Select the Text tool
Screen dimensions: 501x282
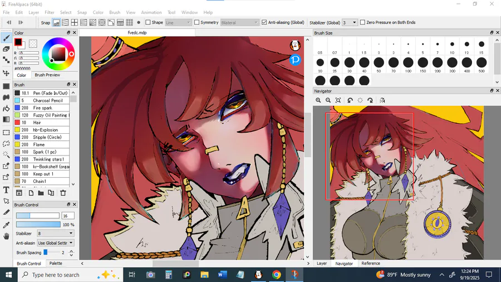point(6,190)
